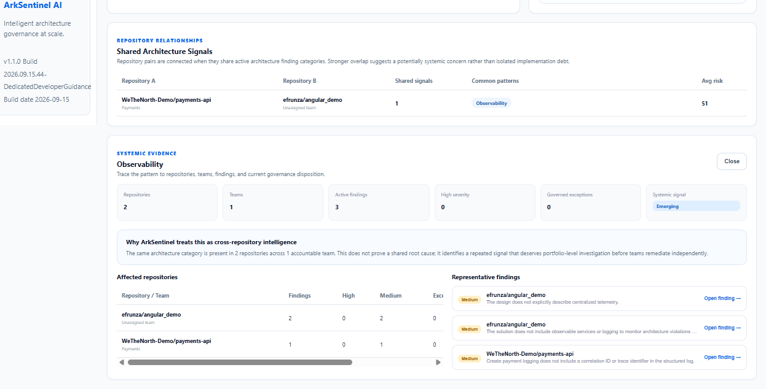Open the Repositories stat card
Screen dimensions: 766x389
click(167, 202)
